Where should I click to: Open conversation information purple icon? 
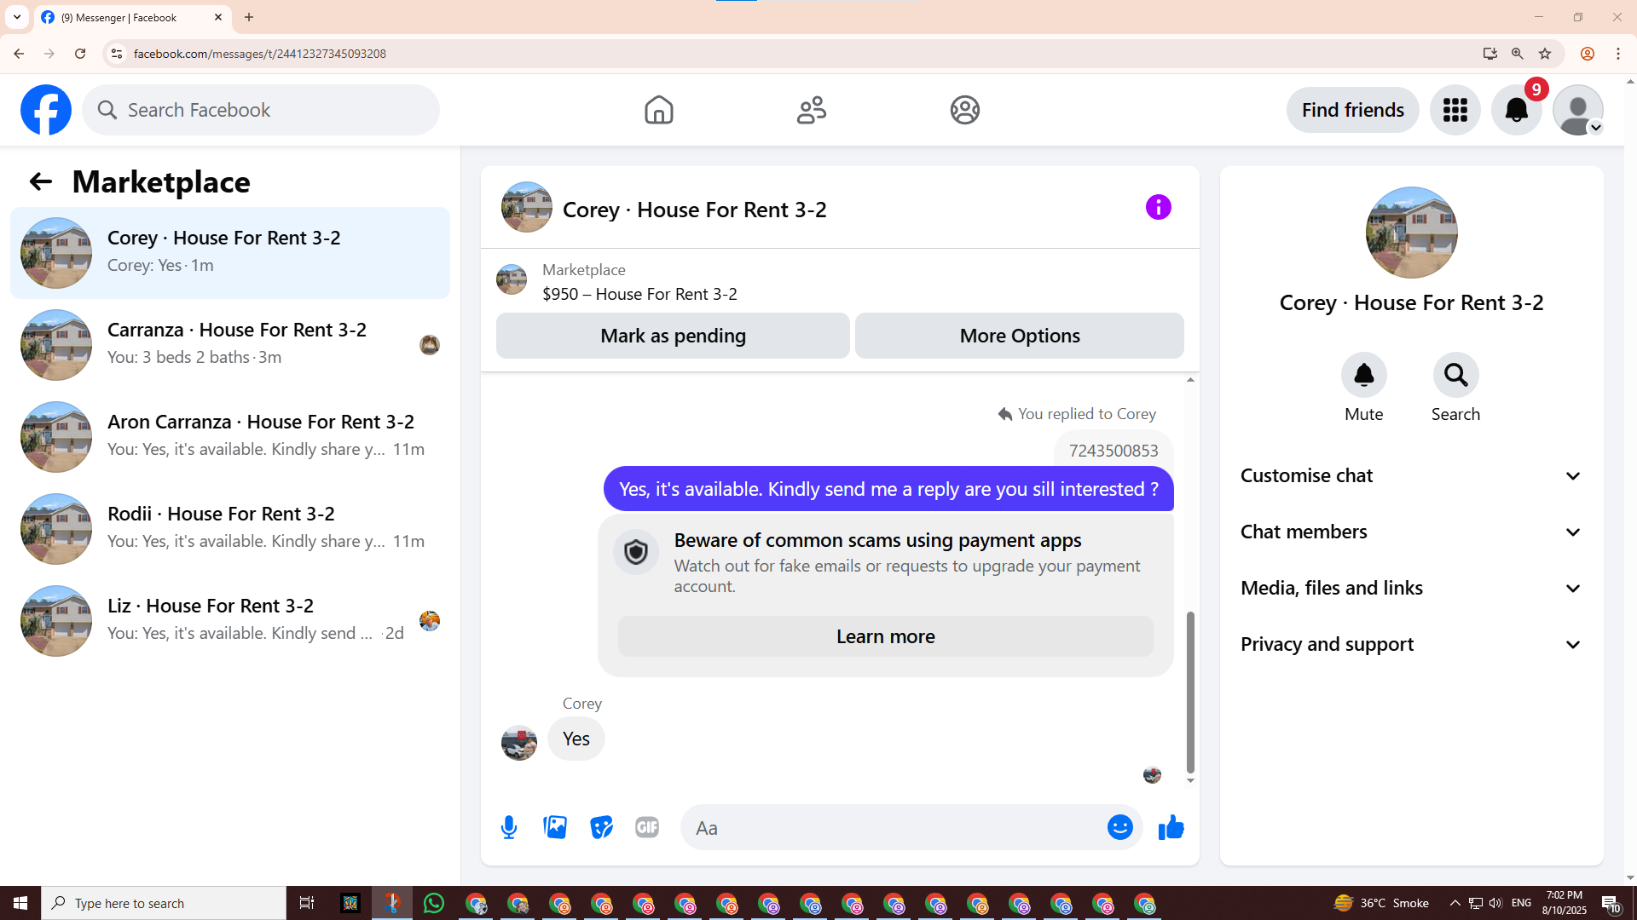click(x=1158, y=207)
